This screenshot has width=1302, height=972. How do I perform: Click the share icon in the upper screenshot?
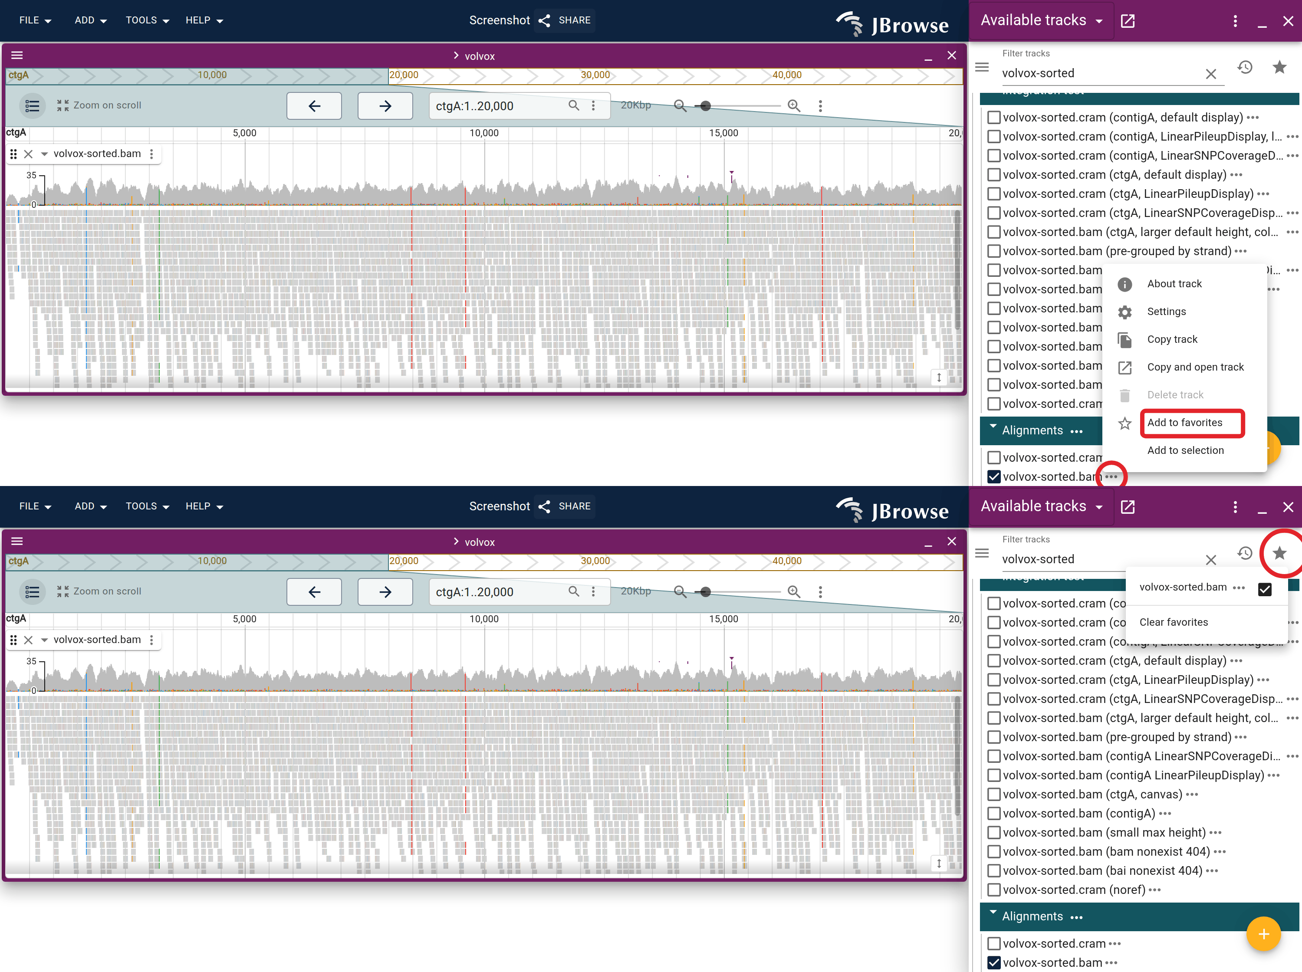pyautogui.click(x=544, y=20)
